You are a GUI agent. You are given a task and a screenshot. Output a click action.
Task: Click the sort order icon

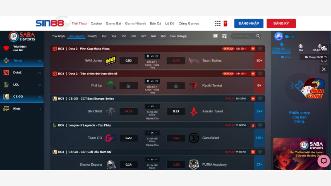click(224, 36)
